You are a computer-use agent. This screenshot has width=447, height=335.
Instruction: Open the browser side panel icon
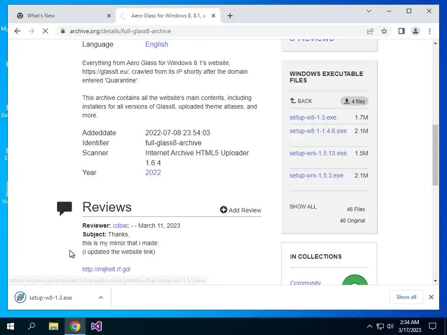point(402,31)
